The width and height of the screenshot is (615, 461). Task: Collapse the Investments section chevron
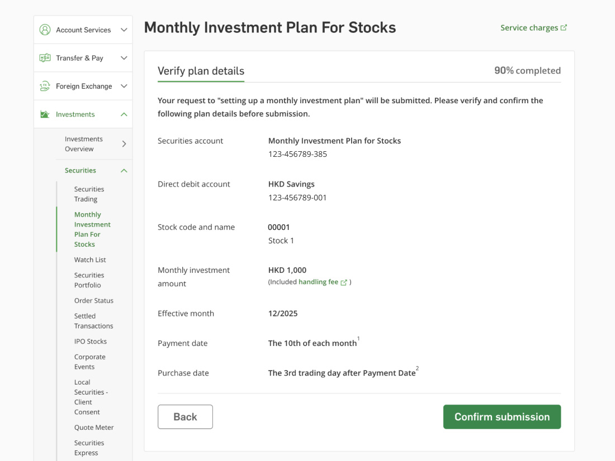pyautogui.click(x=124, y=114)
